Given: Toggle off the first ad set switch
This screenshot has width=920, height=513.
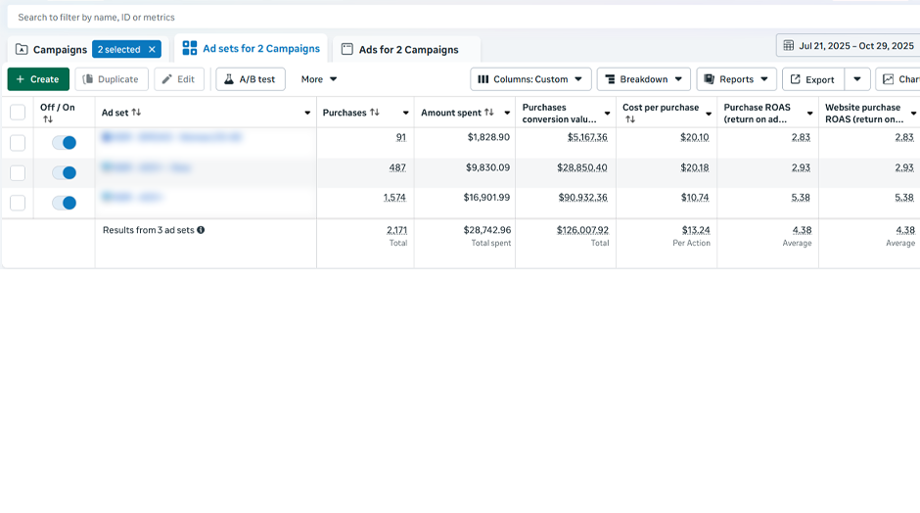Looking at the screenshot, I should click(x=64, y=143).
